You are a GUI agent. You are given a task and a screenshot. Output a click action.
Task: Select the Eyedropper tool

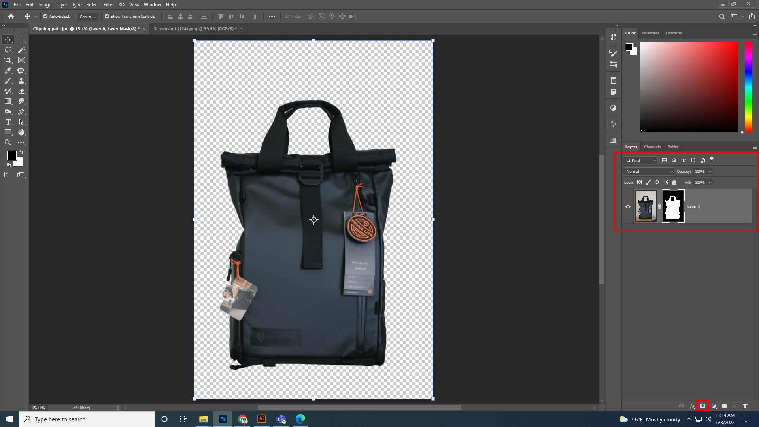tap(8, 70)
